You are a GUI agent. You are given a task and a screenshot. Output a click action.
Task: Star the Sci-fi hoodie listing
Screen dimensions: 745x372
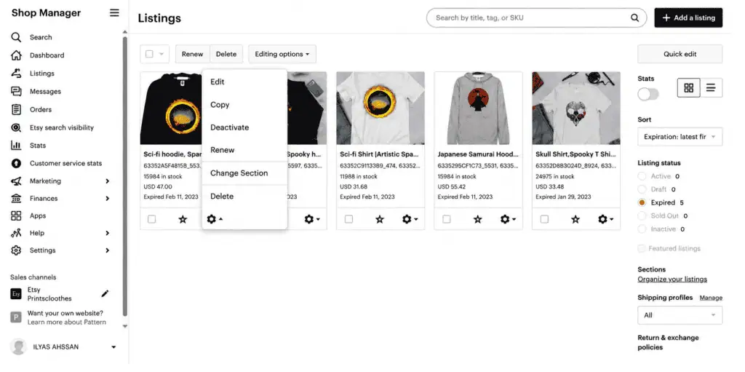click(x=183, y=219)
